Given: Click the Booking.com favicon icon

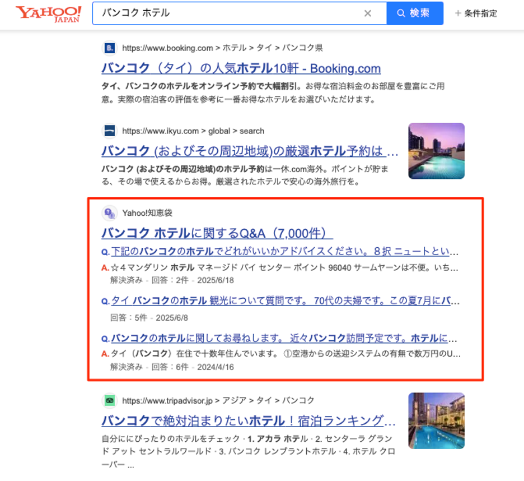Looking at the screenshot, I should (x=110, y=48).
